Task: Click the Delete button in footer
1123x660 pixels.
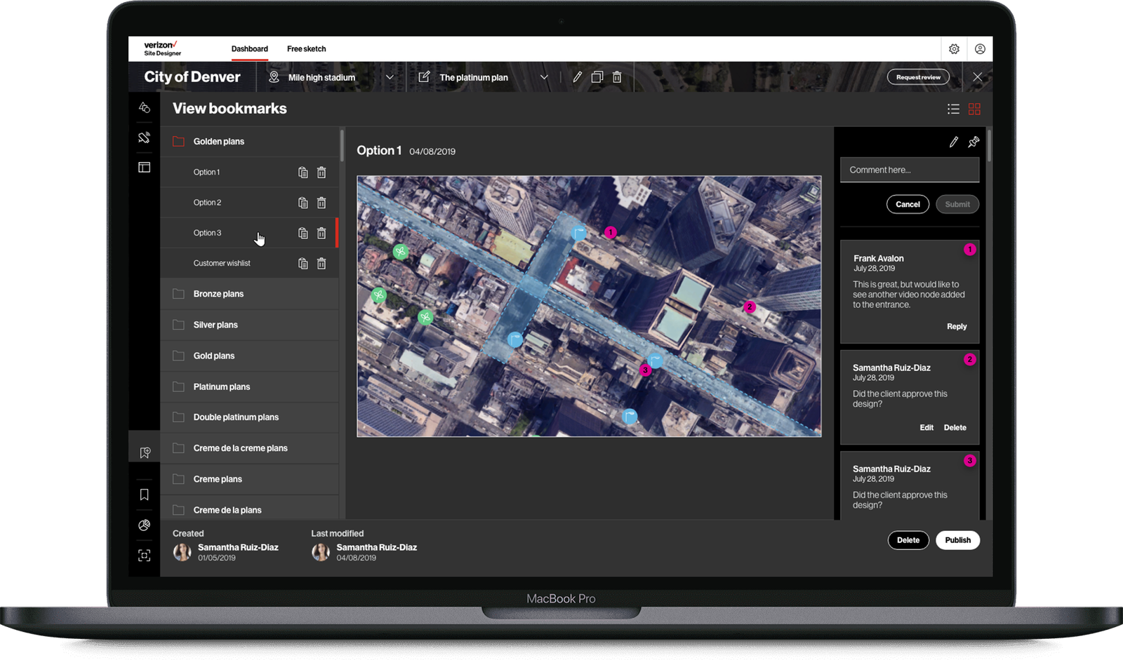Action: pos(908,540)
